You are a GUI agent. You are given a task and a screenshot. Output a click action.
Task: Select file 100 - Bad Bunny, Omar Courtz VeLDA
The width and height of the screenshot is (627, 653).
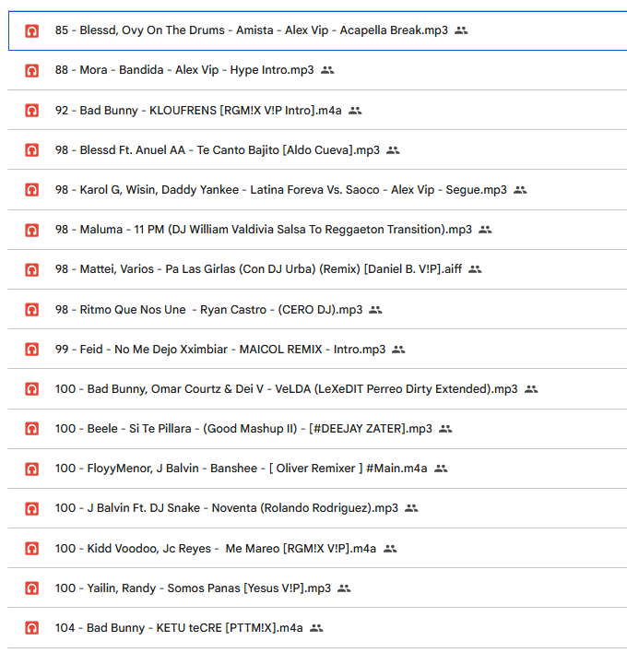click(318, 389)
